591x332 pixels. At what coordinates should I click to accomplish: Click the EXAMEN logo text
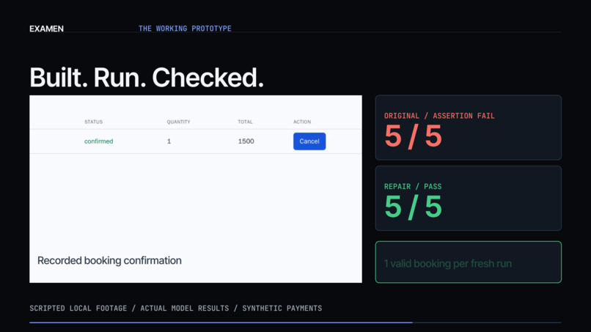[46, 29]
